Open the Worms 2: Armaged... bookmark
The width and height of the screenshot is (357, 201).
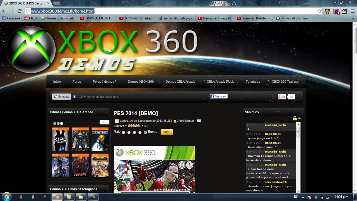coord(58,18)
